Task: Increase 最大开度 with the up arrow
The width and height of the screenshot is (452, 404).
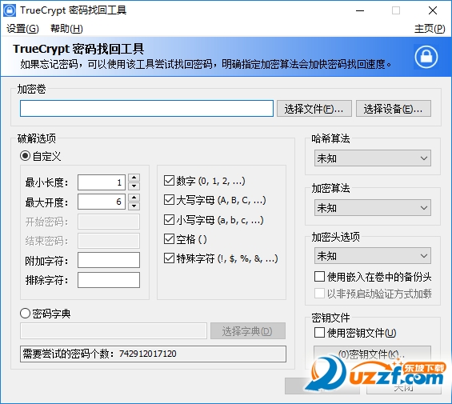Action: coord(134,198)
